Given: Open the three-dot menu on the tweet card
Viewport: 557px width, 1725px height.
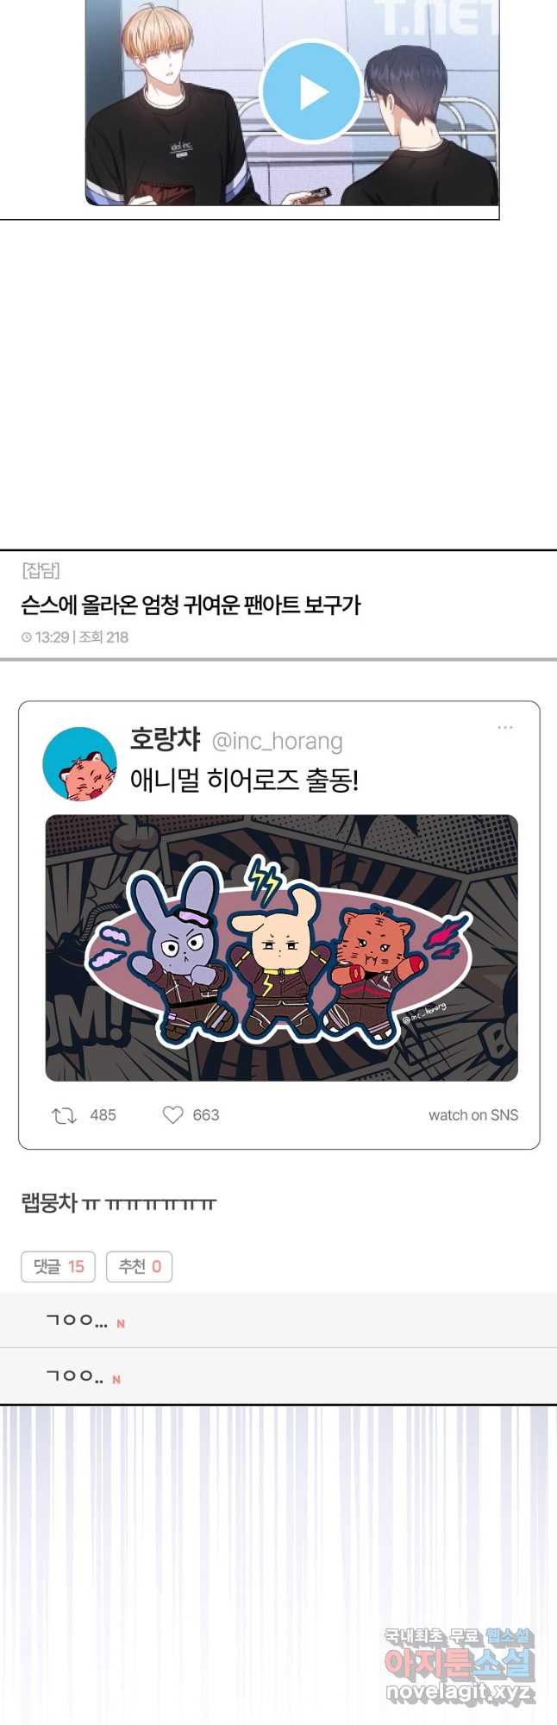Looking at the screenshot, I should pyautogui.click(x=505, y=728).
